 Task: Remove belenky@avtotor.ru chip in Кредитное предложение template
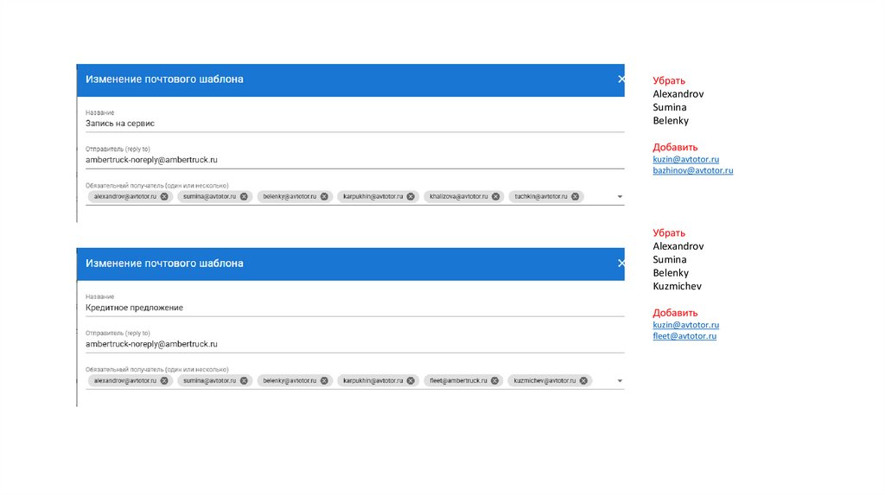click(x=324, y=381)
